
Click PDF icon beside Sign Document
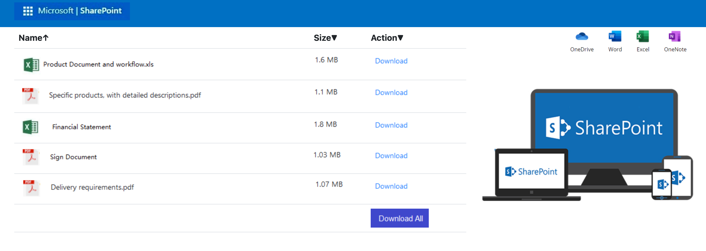coord(31,157)
